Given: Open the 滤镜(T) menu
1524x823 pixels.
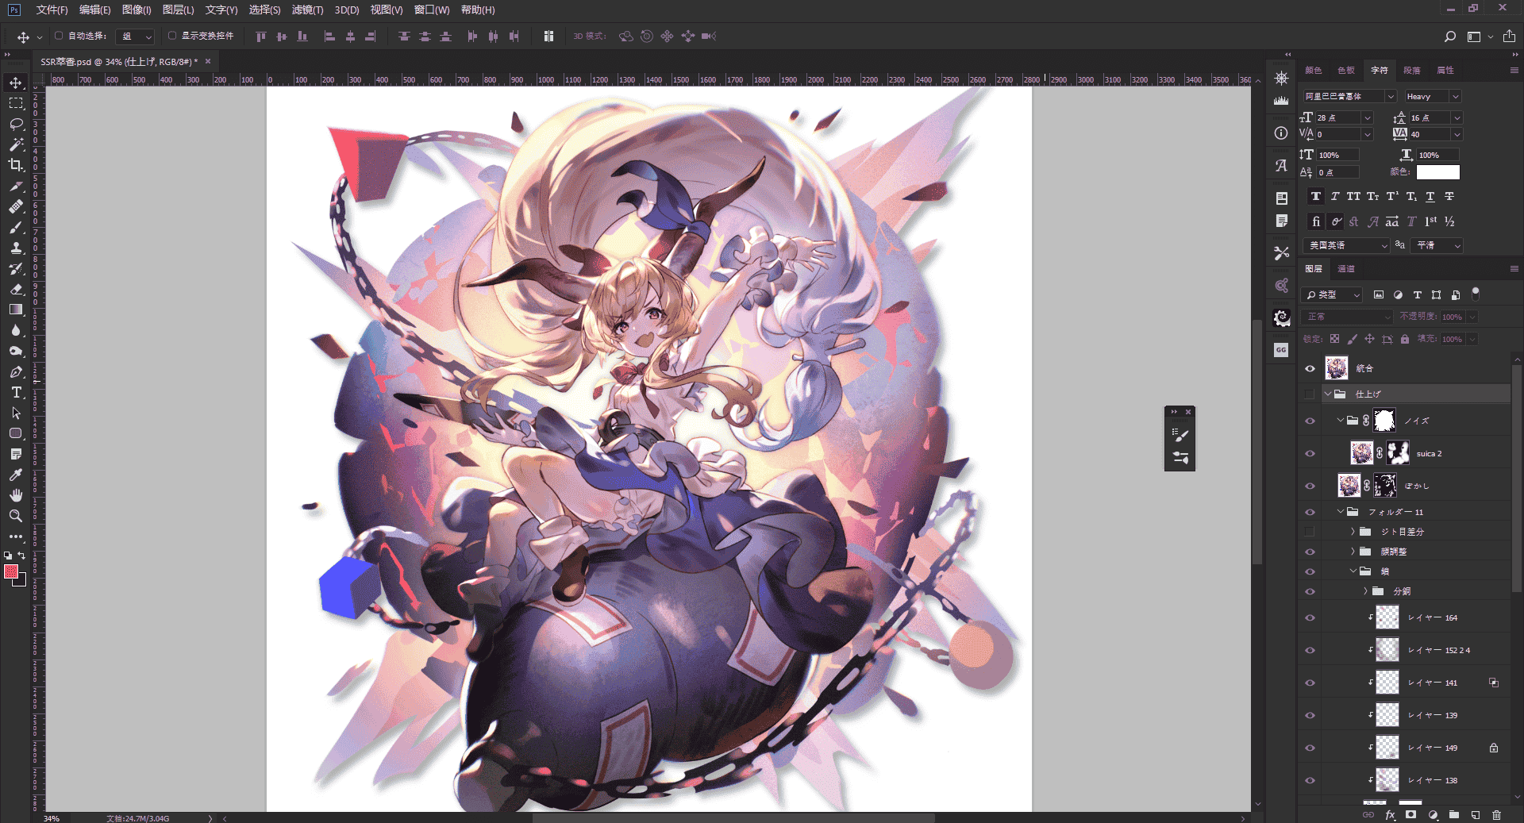Looking at the screenshot, I should [x=307, y=10].
